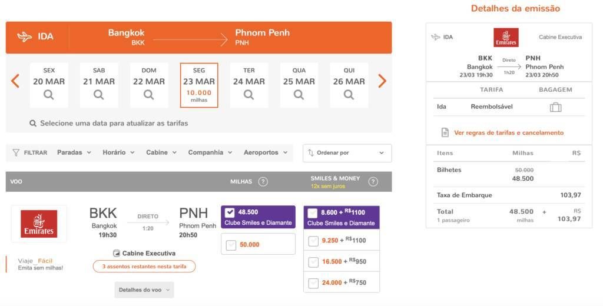This screenshot has height=306, width=603.
Task: Open Ver regras de tarifas e cancelamento
Action: click(x=509, y=132)
